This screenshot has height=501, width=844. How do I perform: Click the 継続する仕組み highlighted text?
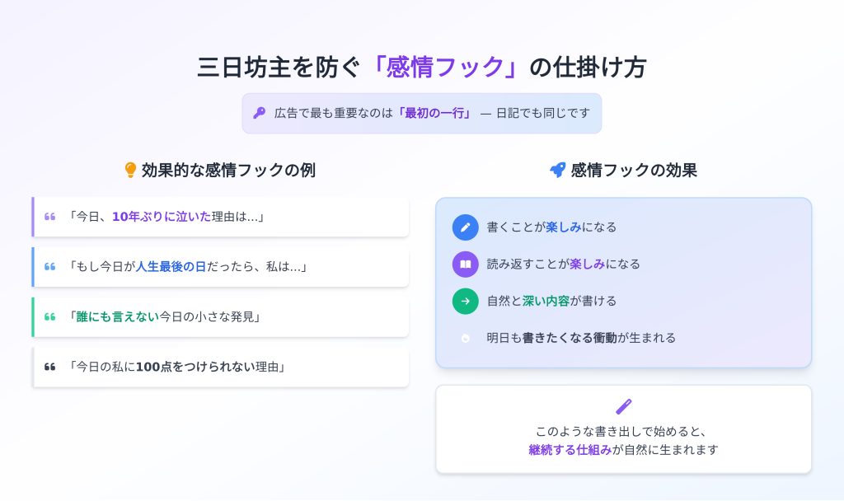[570, 450]
